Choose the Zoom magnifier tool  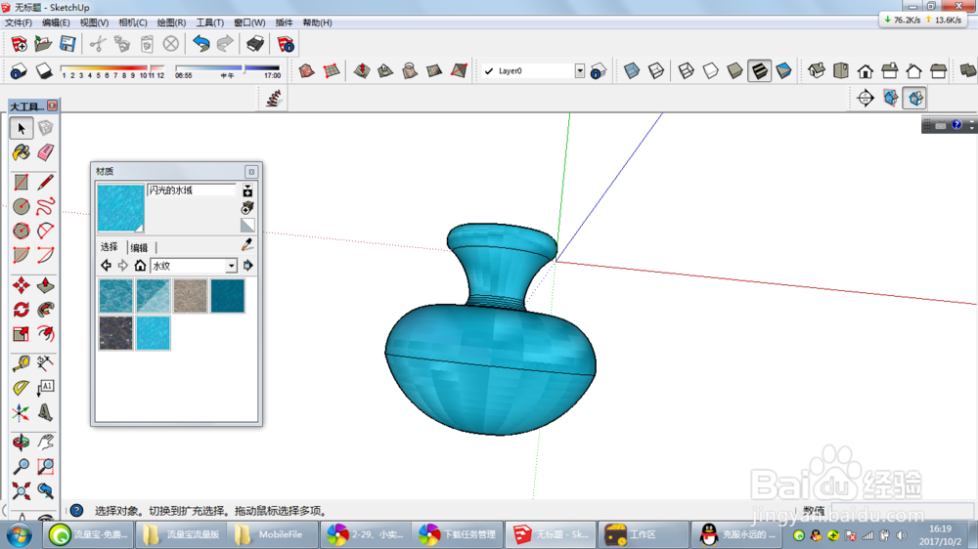pos(22,467)
